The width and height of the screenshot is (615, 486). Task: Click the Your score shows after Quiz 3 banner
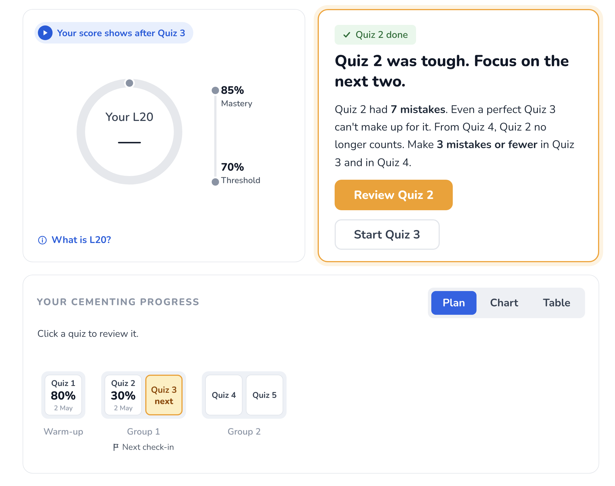point(114,33)
